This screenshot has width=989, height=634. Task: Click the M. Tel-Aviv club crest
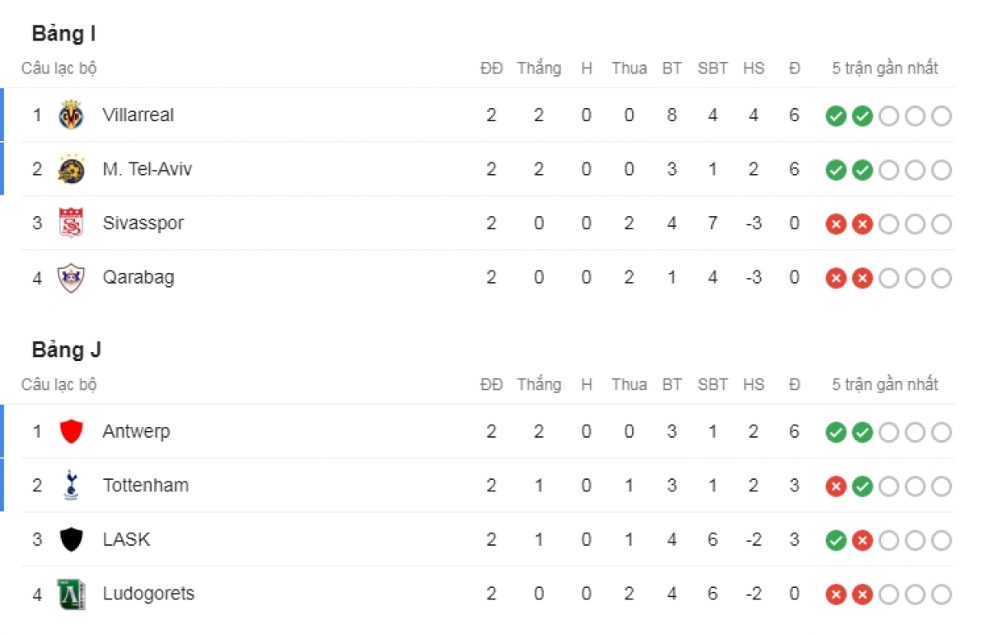tap(71, 169)
